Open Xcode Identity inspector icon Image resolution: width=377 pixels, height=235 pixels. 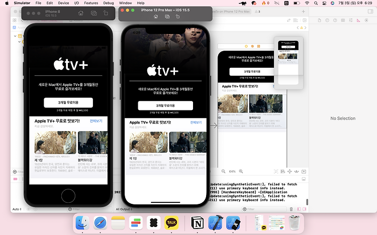[343, 21]
